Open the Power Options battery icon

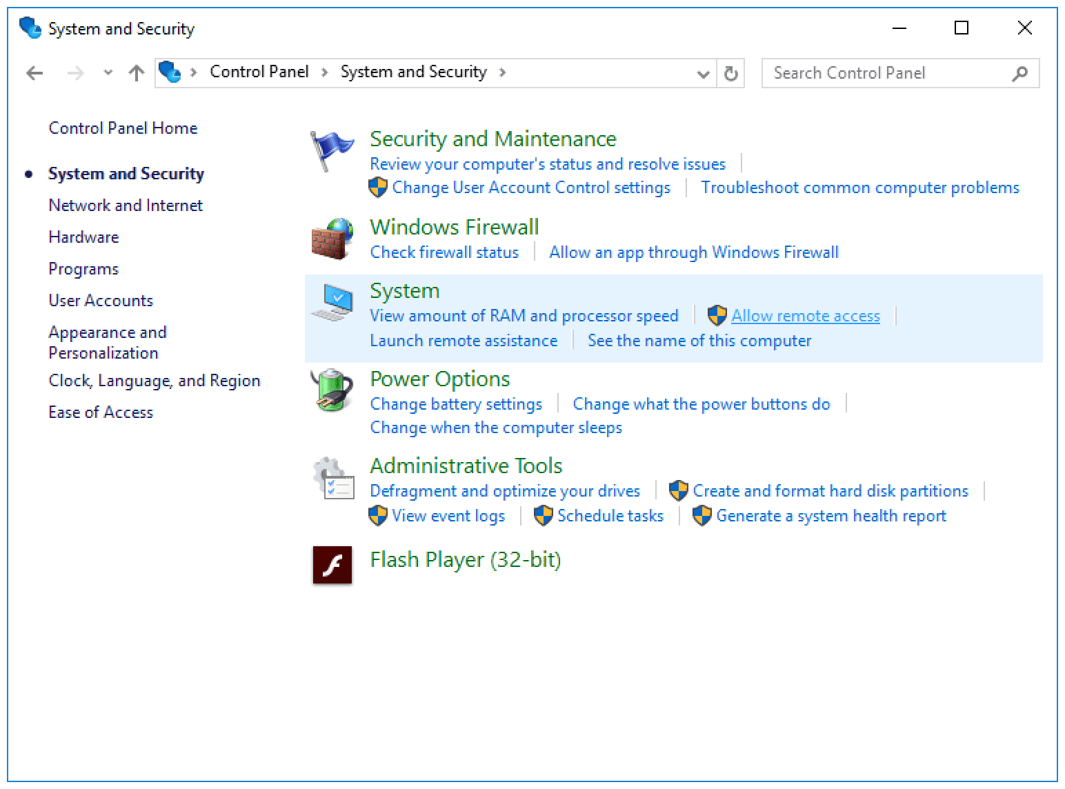point(332,390)
